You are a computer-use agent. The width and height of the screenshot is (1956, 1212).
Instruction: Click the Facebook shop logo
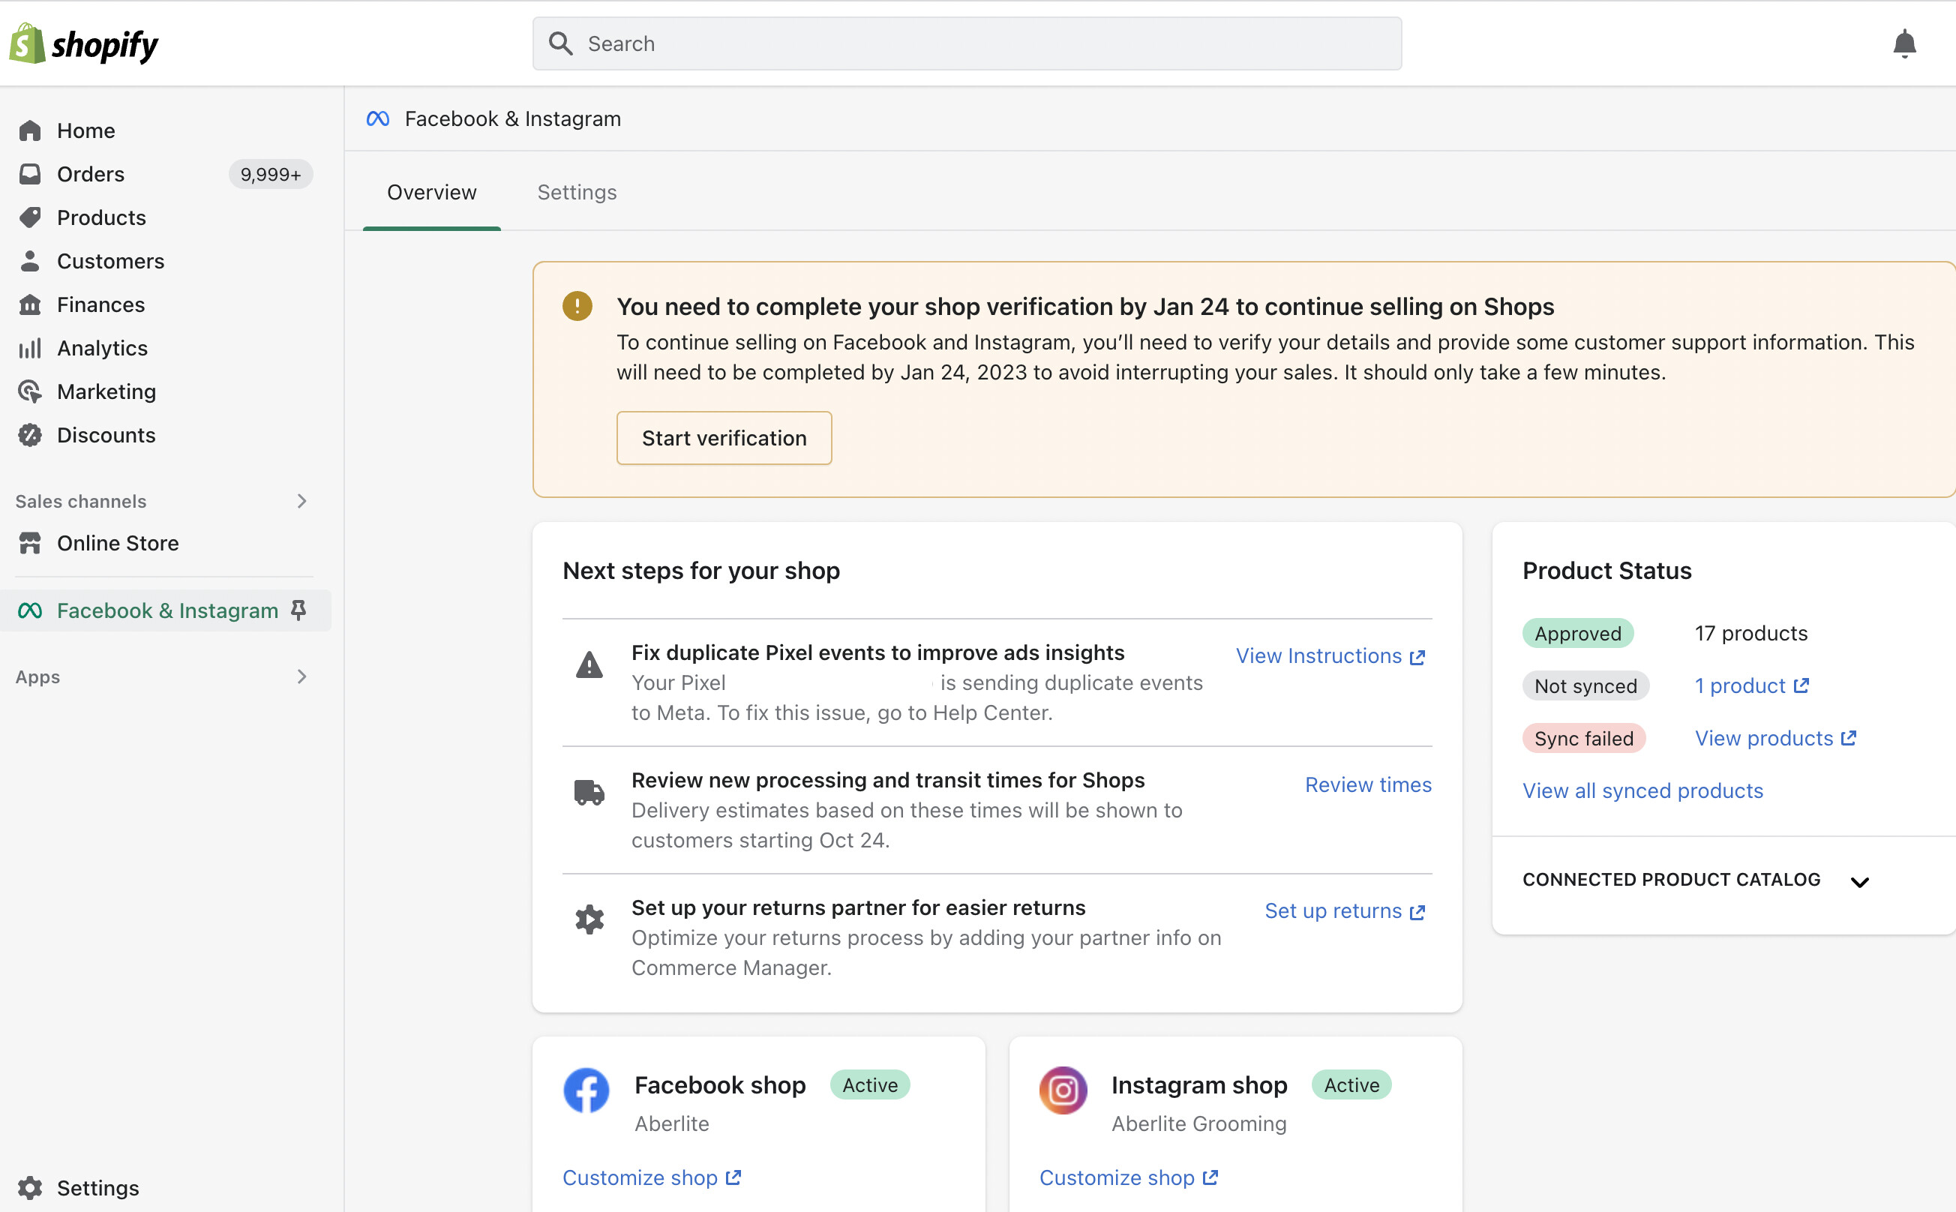(586, 1090)
